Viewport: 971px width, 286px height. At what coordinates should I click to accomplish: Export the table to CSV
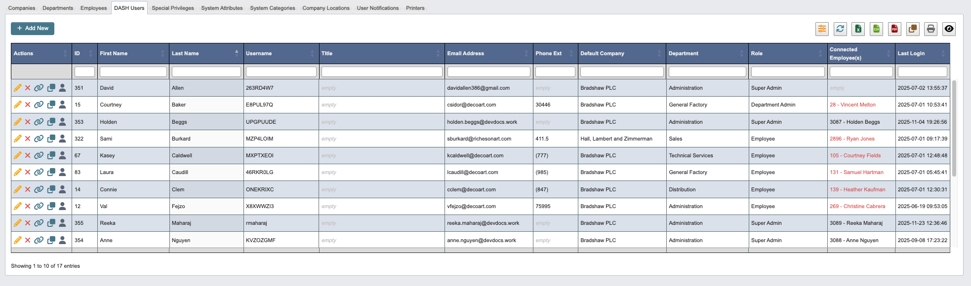pos(876,29)
